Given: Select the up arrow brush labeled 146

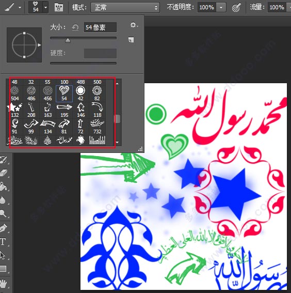Looking at the screenshot, I should point(80,110).
